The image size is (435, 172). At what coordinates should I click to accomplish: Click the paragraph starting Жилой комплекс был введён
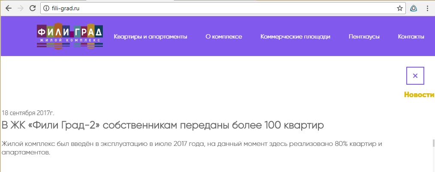192,148
